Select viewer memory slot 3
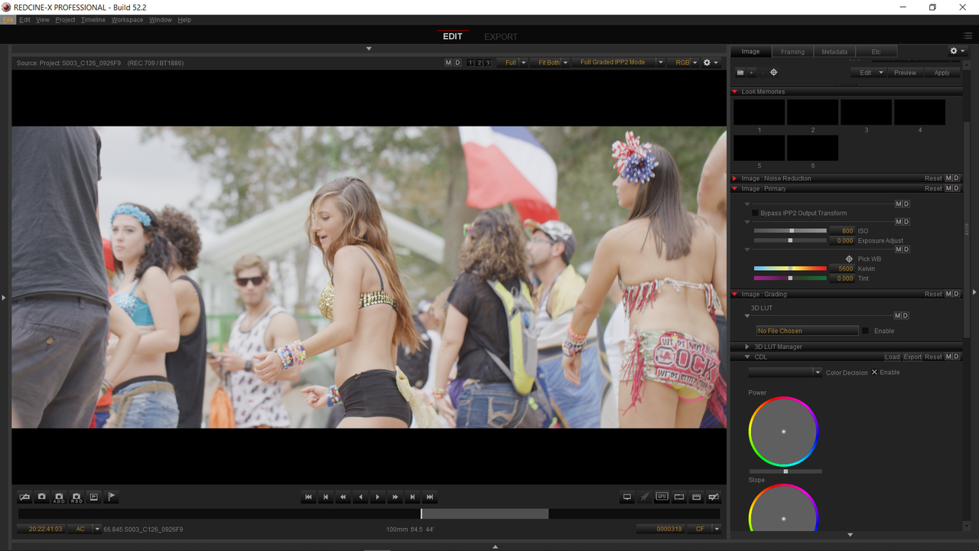The width and height of the screenshot is (979, 551). pos(488,63)
